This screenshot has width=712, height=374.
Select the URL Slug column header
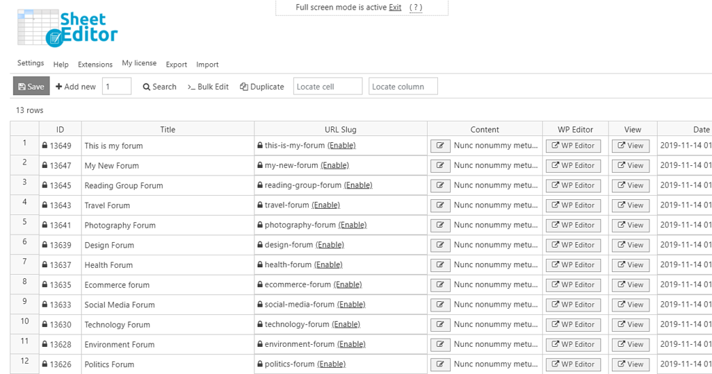click(341, 129)
